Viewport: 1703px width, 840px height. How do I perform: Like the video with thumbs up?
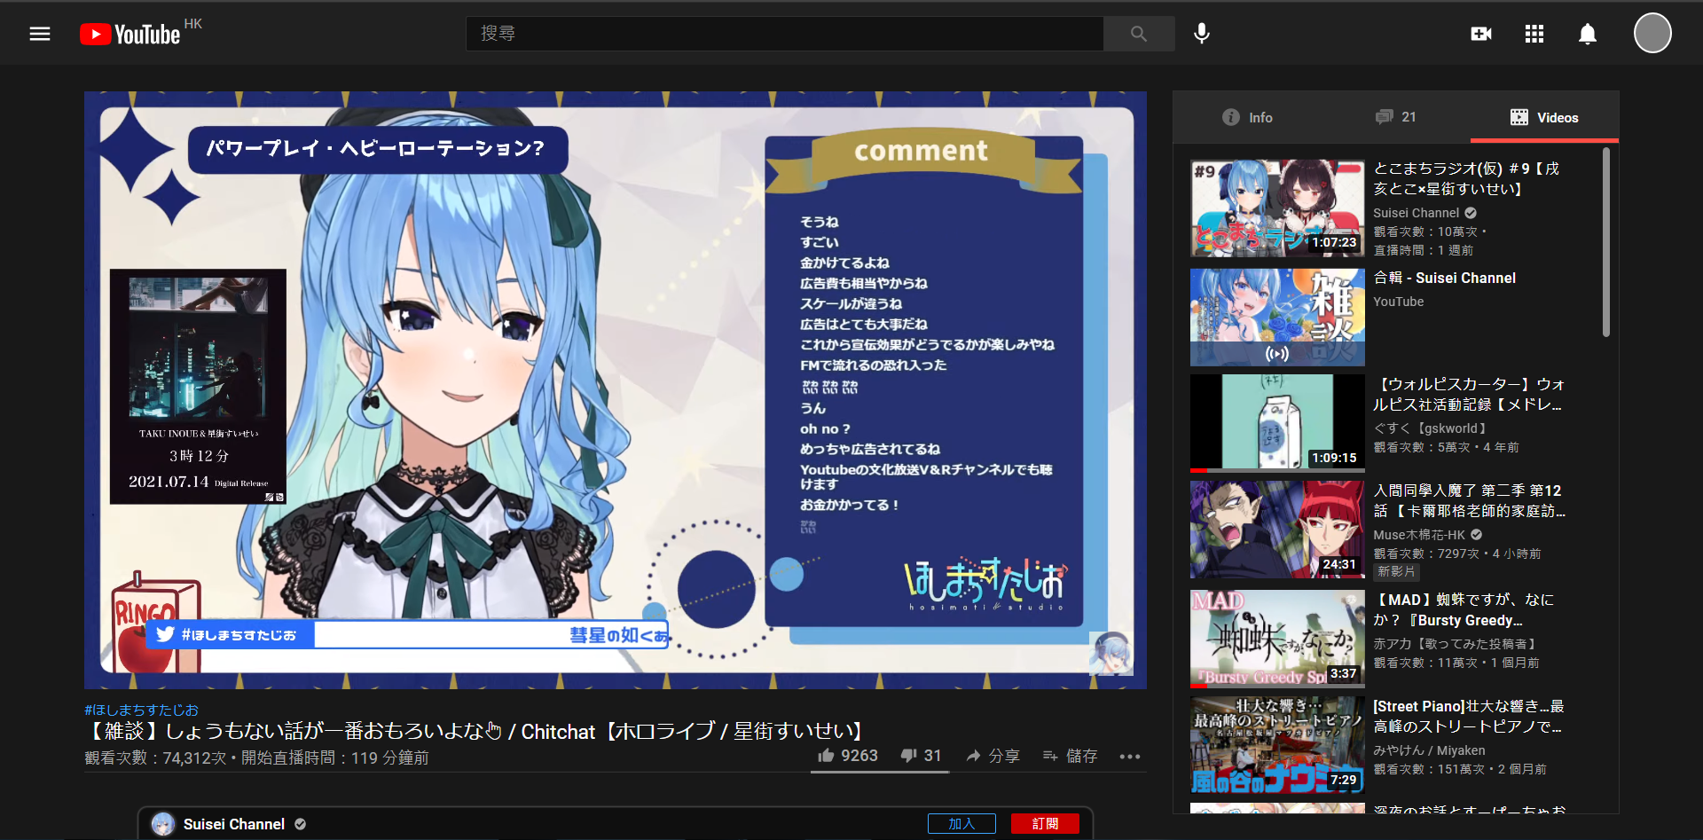[x=848, y=756]
